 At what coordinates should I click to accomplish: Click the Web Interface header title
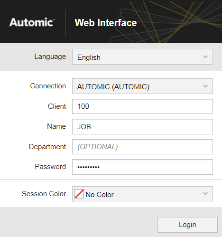tap(106, 23)
